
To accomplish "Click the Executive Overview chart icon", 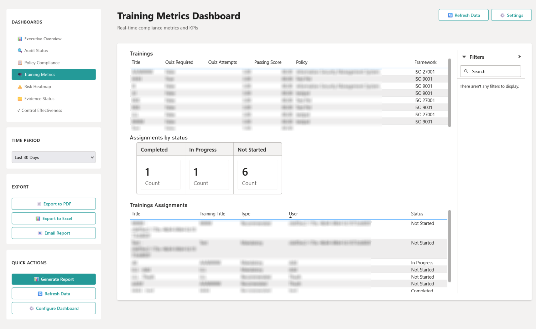I will pyautogui.click(x=20, y=39).
